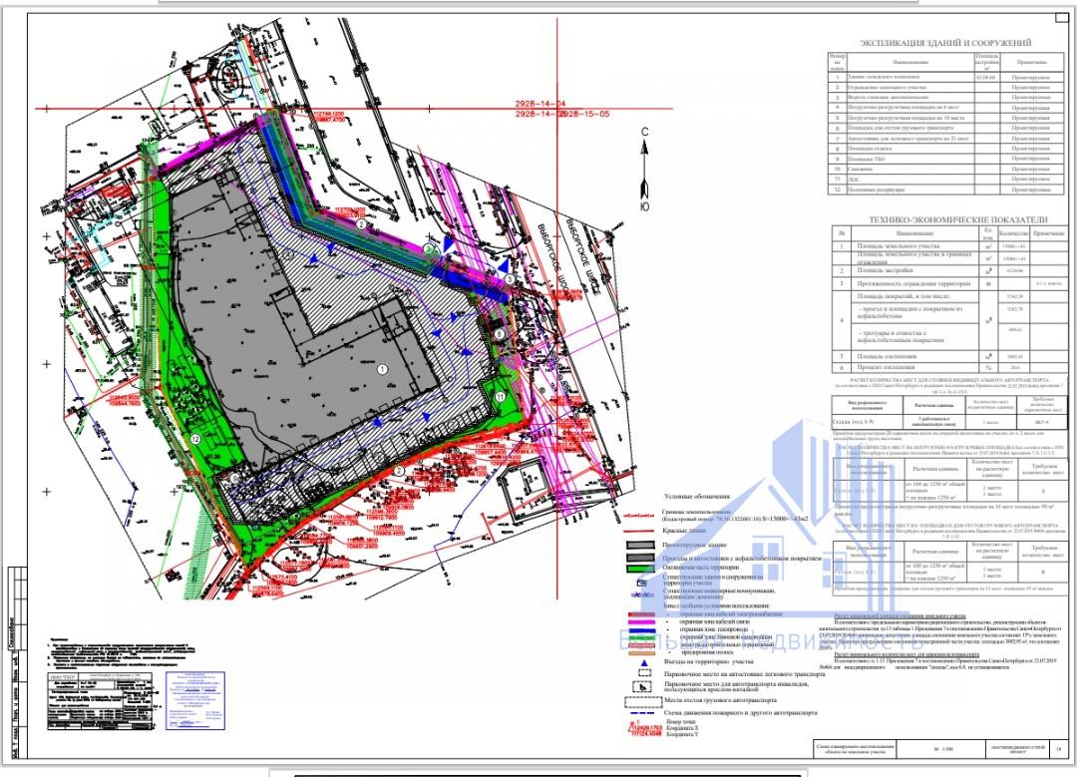Image resolution: width=1077 pixels, height=777 pixels.
Task: Click the empty dashed car-parking legend symbol
Action: [x=643, y=674]
